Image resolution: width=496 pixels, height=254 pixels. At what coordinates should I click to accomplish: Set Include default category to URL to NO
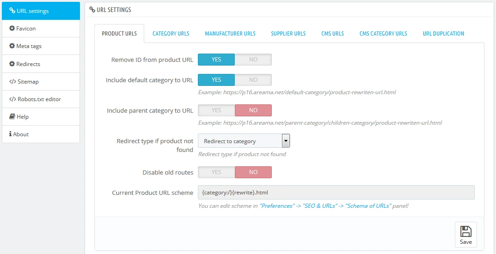(253, 80)
